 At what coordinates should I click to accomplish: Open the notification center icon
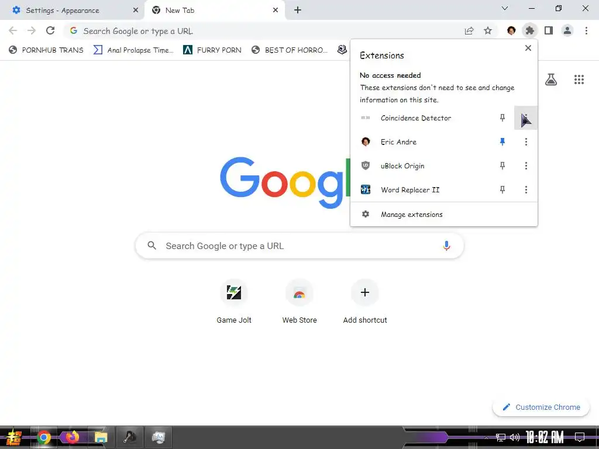pos(580,437)
